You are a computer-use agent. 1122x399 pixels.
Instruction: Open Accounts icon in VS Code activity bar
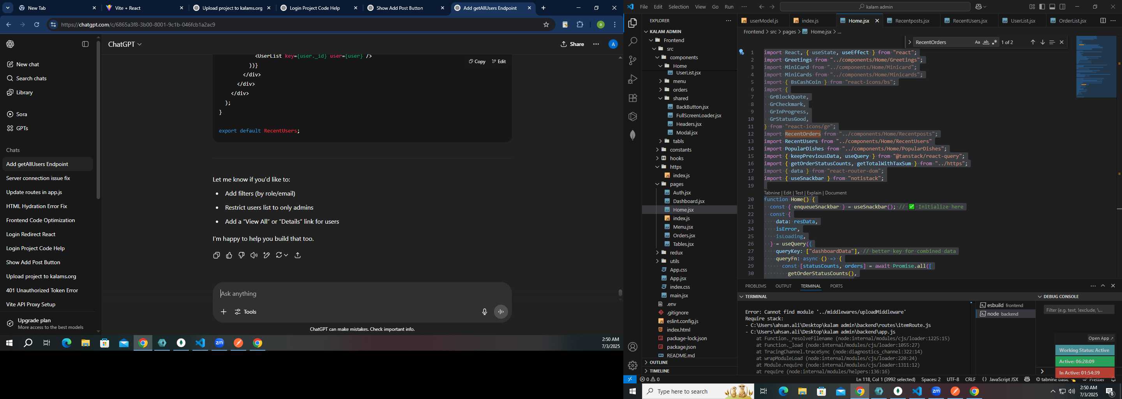632,347
